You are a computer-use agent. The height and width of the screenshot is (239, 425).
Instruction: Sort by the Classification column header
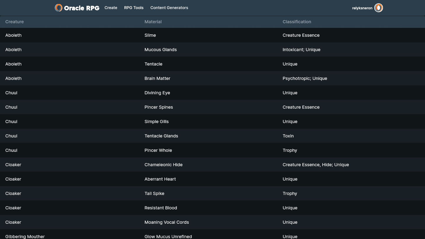[x=297, y=22]
